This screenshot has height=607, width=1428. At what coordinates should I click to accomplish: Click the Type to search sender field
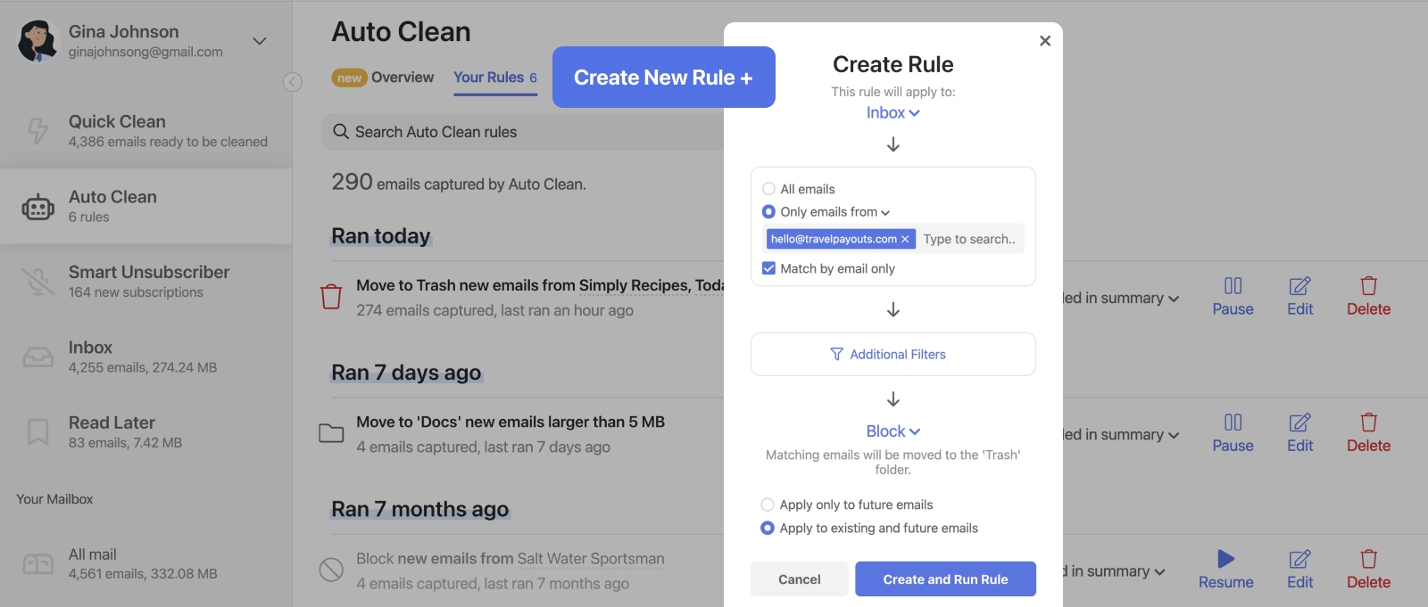pyautogui.click(x=969, y=239)
